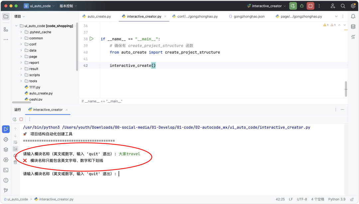
Task: Open the Services tool window icon
Action: pos(6,160)
